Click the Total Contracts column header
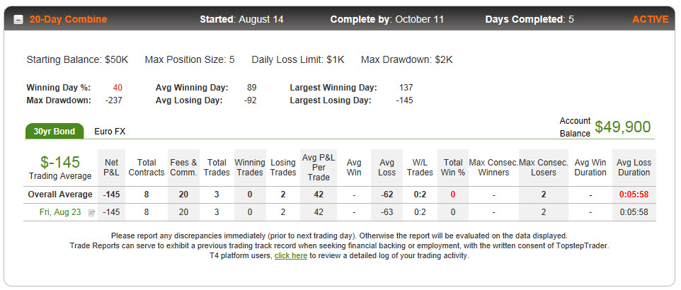 click(147, 168)
